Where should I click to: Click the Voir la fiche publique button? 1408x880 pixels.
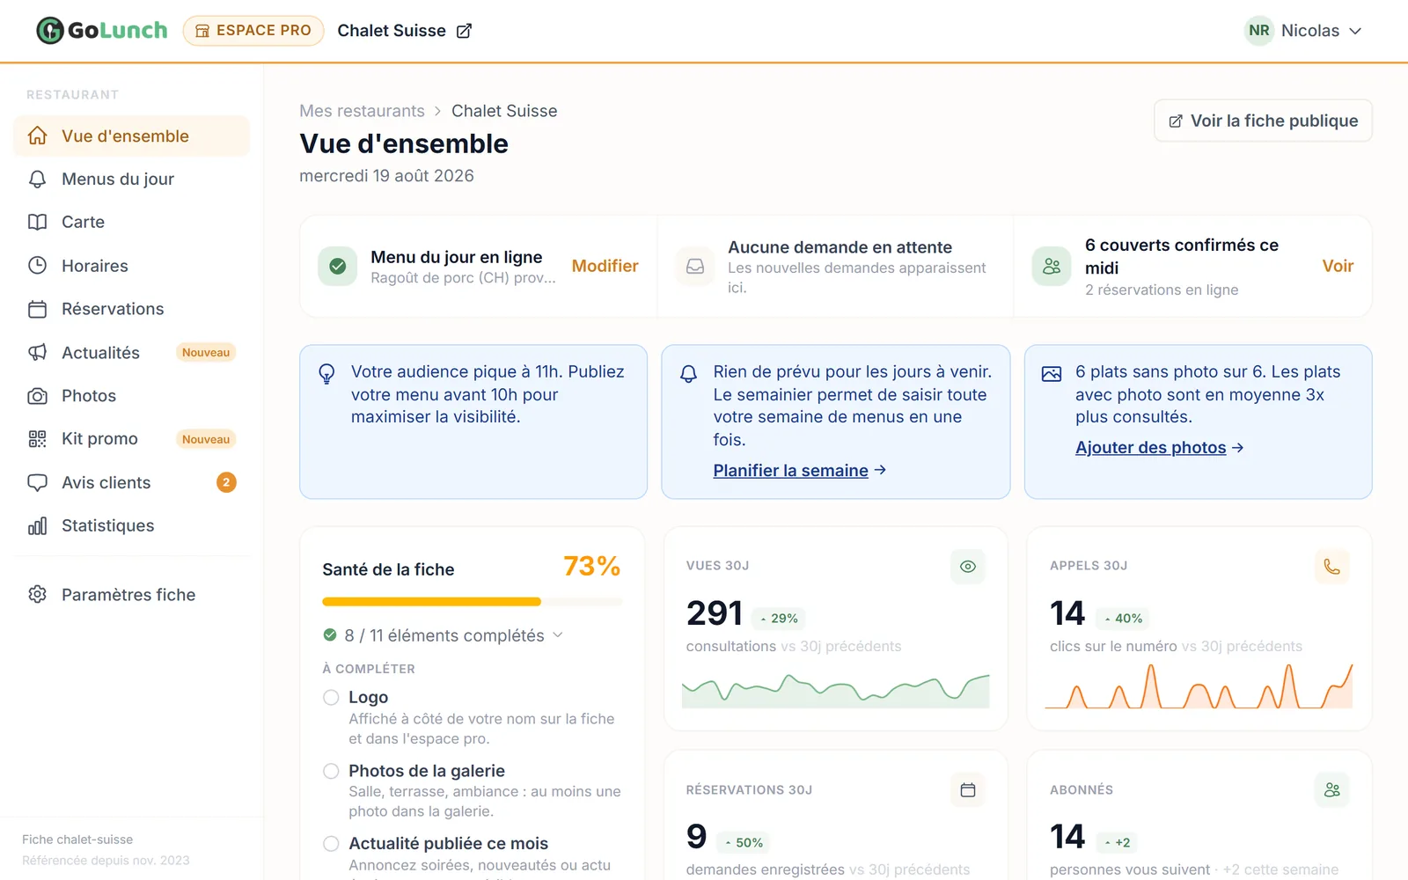coord(1263,121)
